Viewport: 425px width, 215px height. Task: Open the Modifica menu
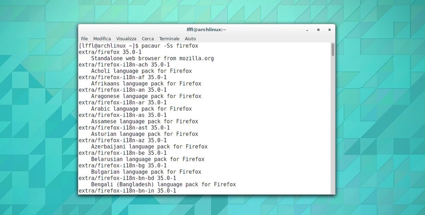(x=102, y=39)
